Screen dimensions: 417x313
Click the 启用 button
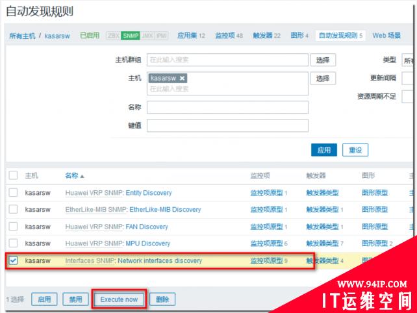point(44,299)
